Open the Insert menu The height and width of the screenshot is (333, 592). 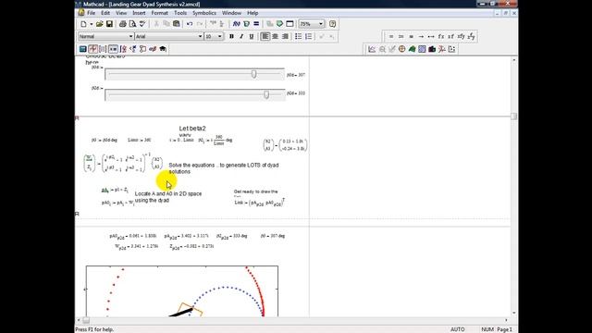pos(139,13)
